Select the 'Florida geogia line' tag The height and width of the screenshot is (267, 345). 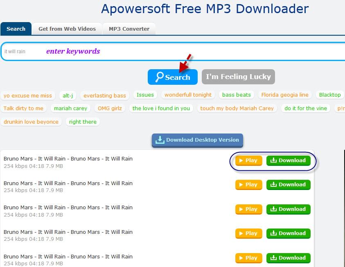tap(285, 95)
